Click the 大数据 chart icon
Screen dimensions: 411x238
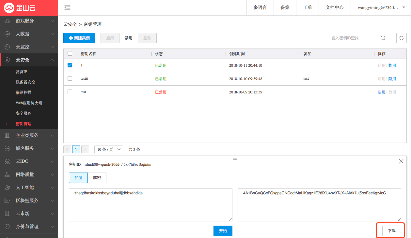pyautogui.click(x=7, y=34)
